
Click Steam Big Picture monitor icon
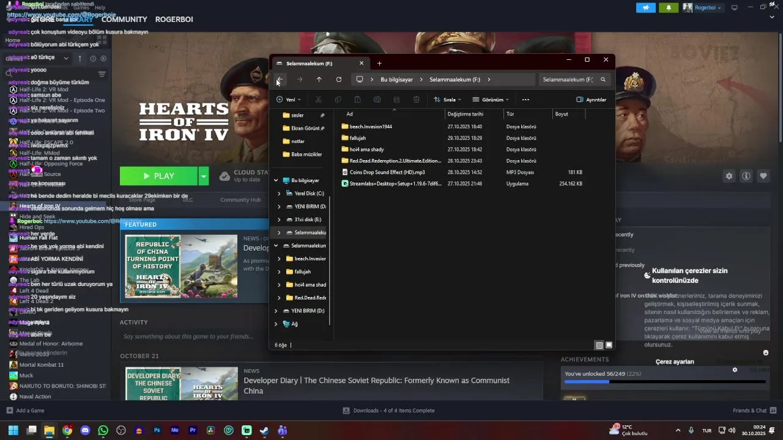(735, 7)
